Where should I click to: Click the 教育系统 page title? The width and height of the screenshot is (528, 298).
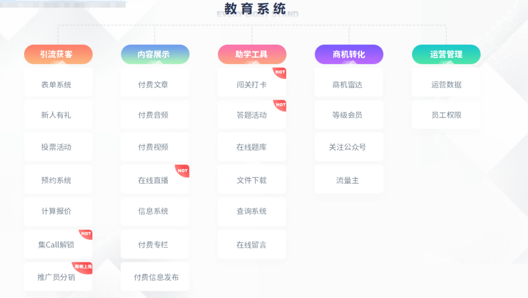pos(255,8)
